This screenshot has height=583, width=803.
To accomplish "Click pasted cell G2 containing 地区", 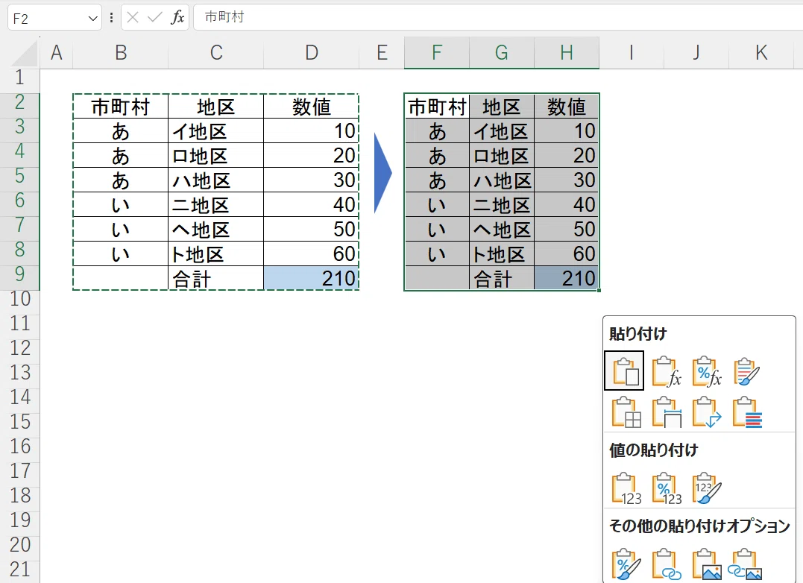I will [x=502, y=107].
